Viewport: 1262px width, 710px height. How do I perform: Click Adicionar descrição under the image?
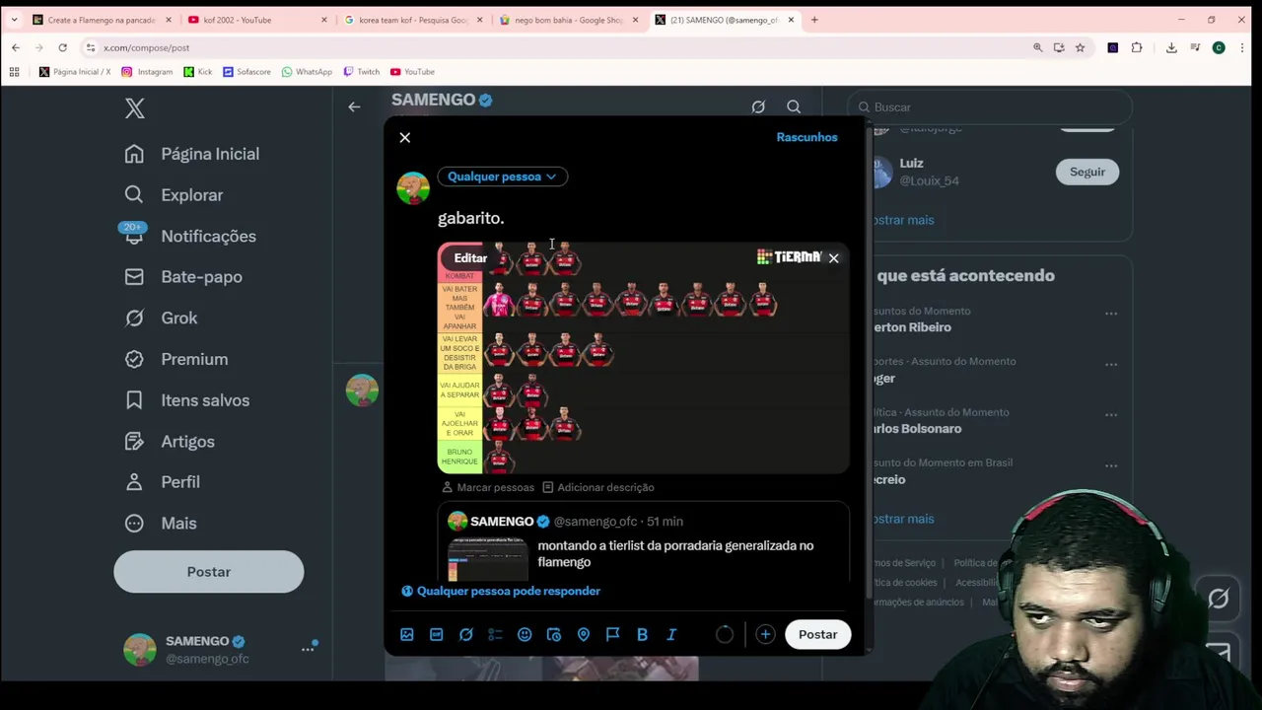pos(597,487)
